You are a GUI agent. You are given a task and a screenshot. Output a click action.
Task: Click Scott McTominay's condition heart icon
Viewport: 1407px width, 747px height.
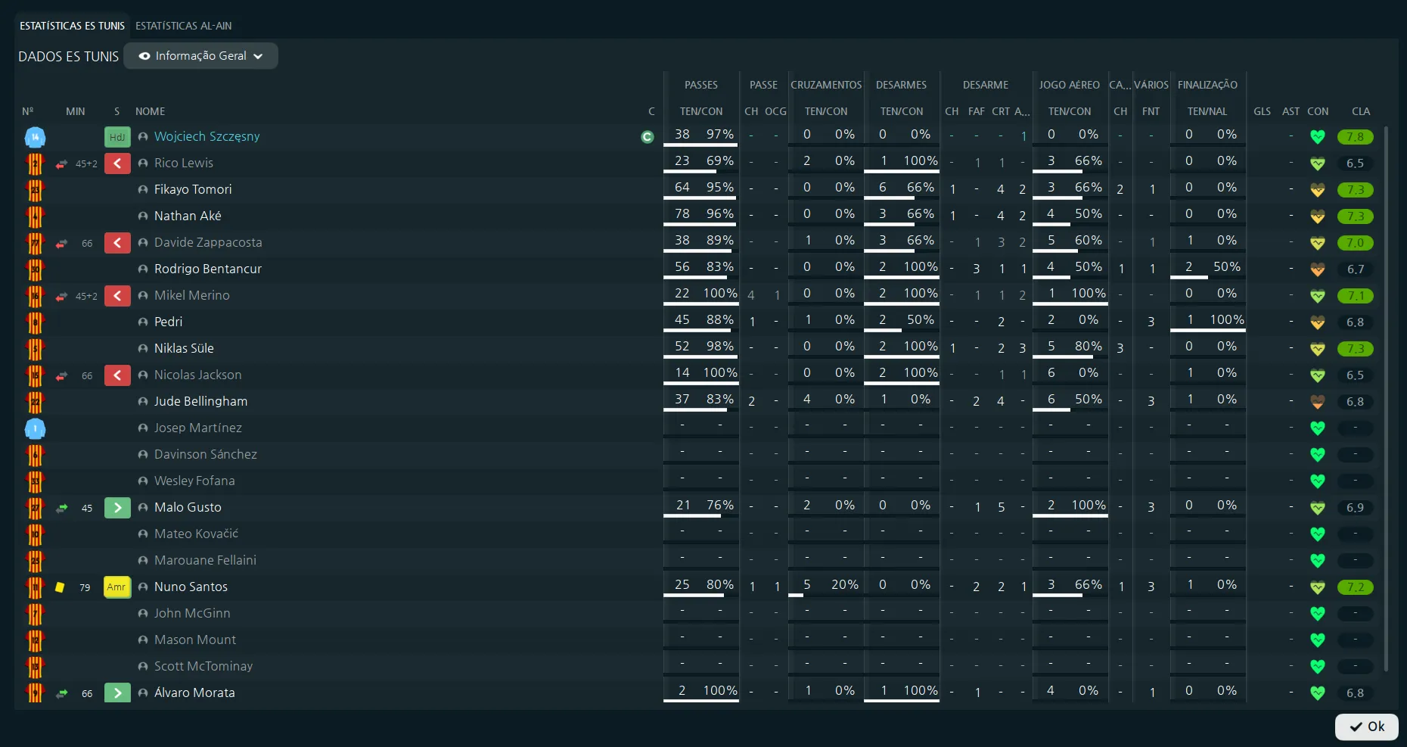click(x=1318, y=667)
